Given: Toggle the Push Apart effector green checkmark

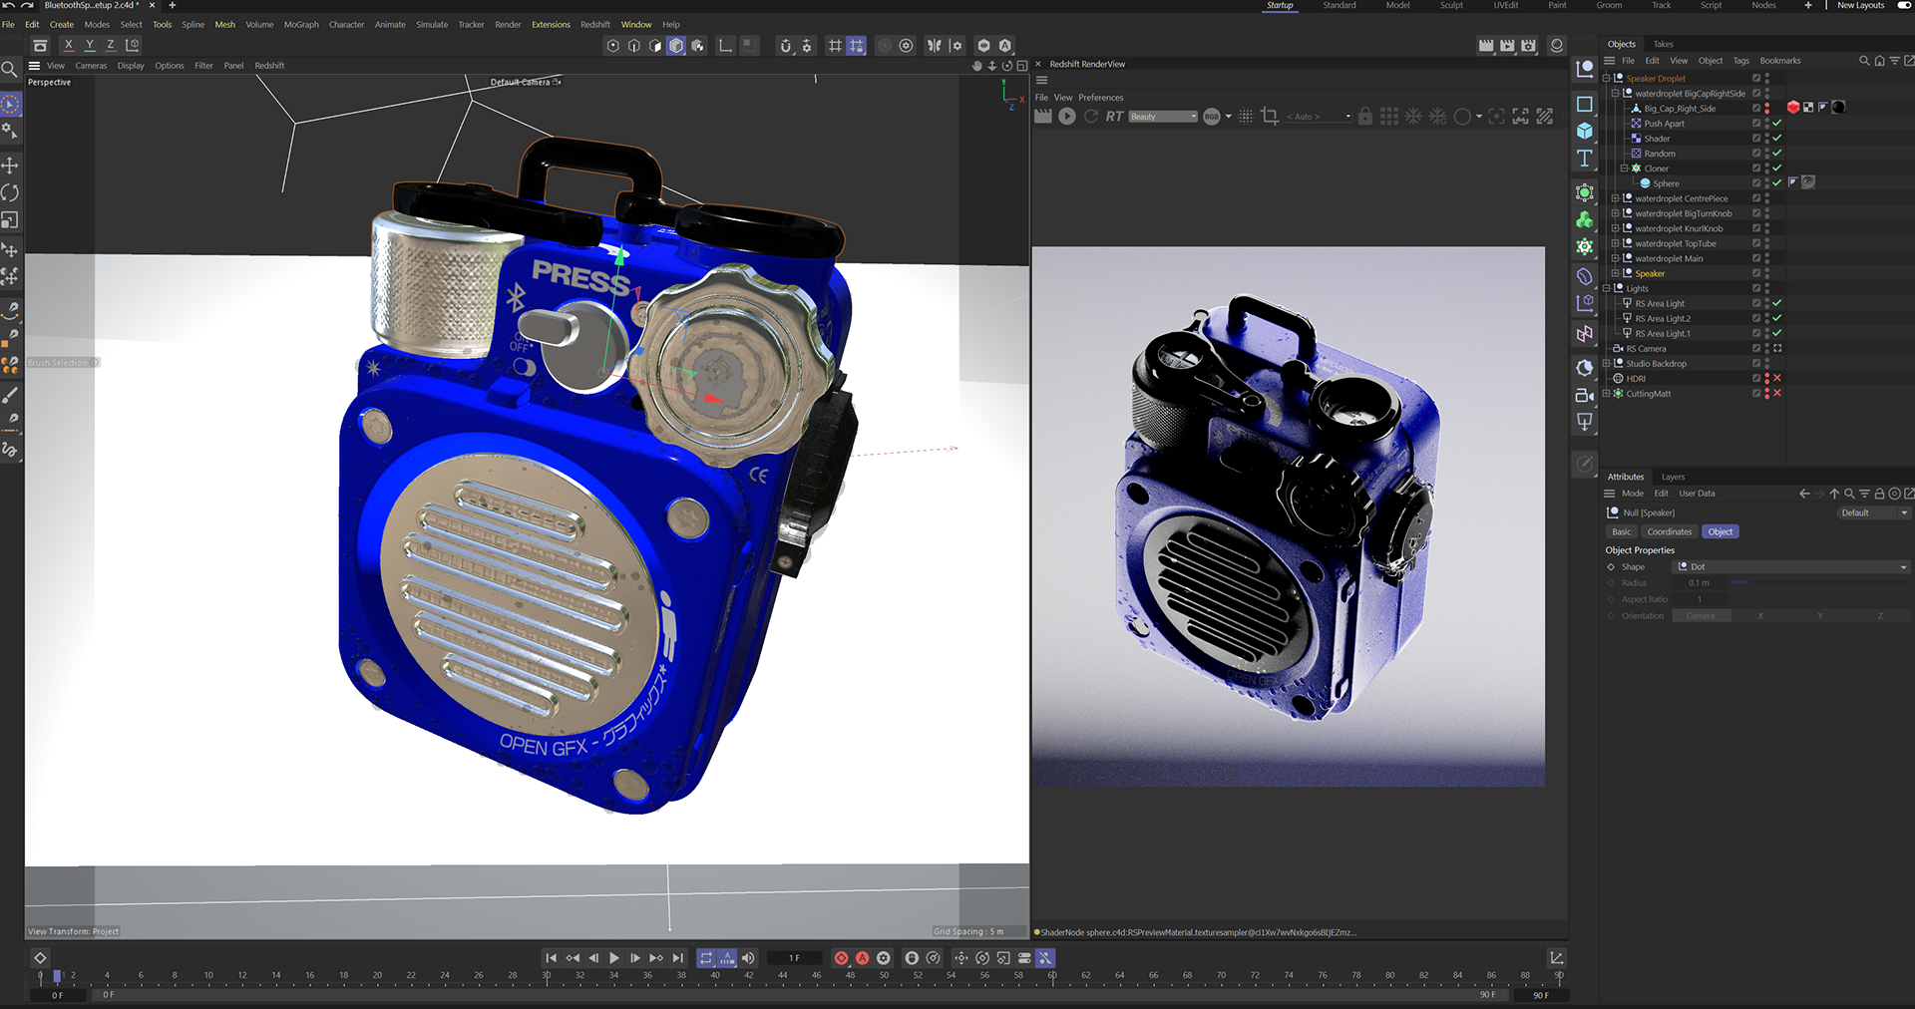Looking at the screenshot, I should click(x=1777, y=124).
